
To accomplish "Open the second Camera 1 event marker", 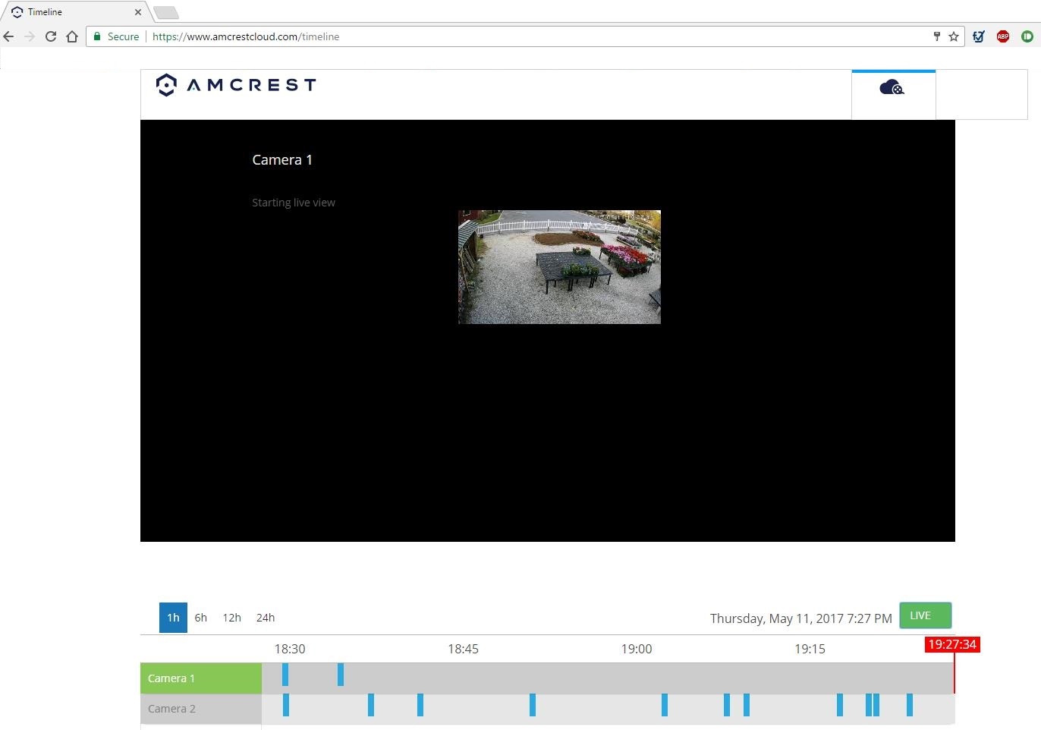I will [341, 675].
